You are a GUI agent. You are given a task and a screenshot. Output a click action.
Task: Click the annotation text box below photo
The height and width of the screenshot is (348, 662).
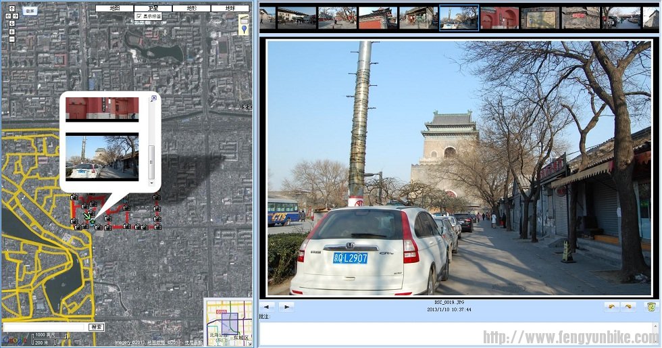click(459, 332)
